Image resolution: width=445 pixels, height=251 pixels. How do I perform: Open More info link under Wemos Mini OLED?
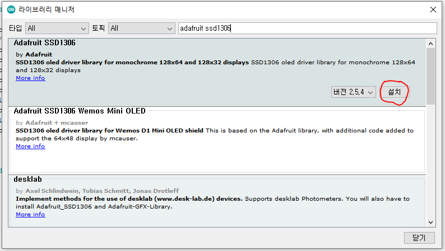point(30,146)
